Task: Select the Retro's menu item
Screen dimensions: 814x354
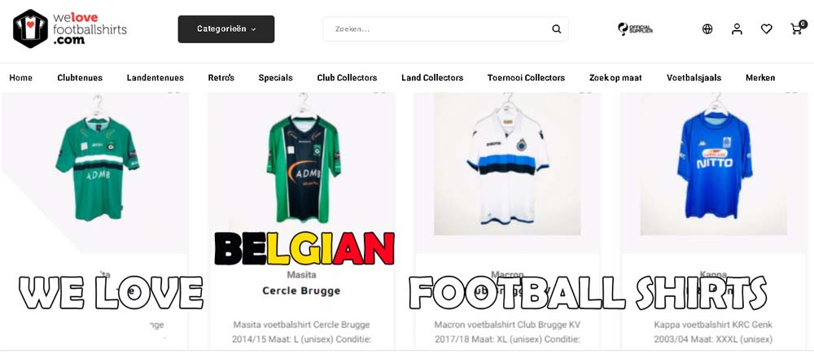Action: 221,78
